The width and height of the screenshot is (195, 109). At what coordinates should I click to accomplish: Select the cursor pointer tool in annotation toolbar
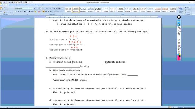pos(179,25)
